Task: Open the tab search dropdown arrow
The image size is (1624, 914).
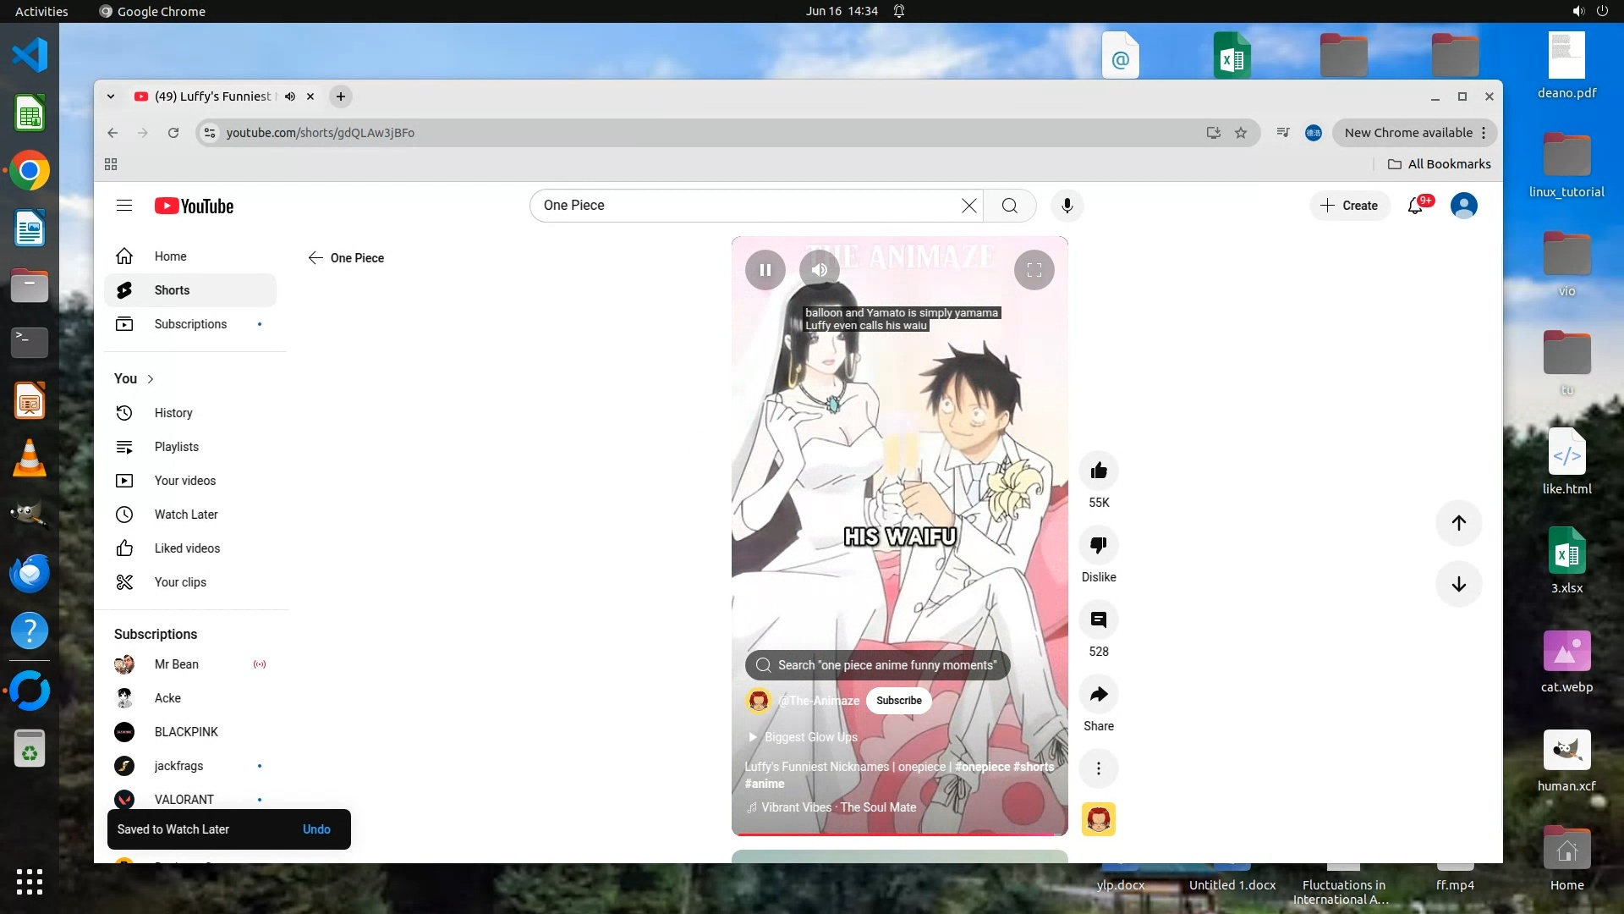Action: 111,96
